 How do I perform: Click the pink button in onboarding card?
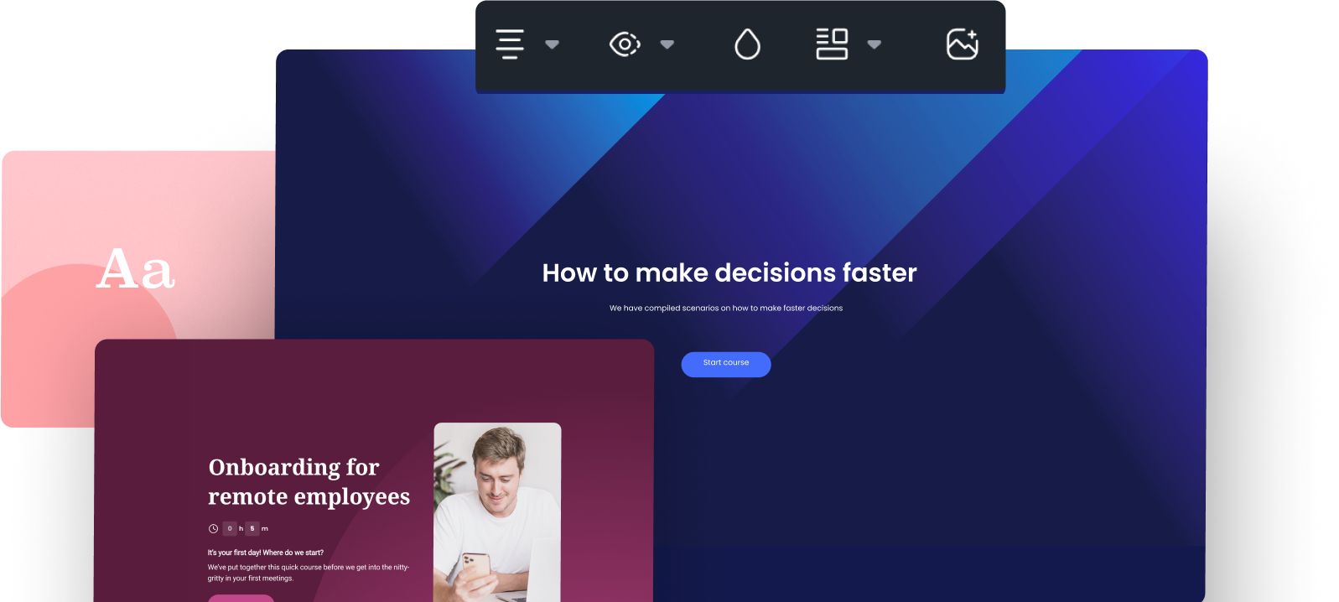[x=241, y=598]
